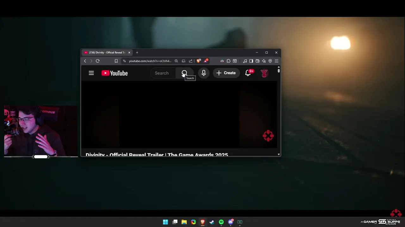Go back with the browser back arrow
This screenshot has width=405, height=227.
tap(85, 61)
